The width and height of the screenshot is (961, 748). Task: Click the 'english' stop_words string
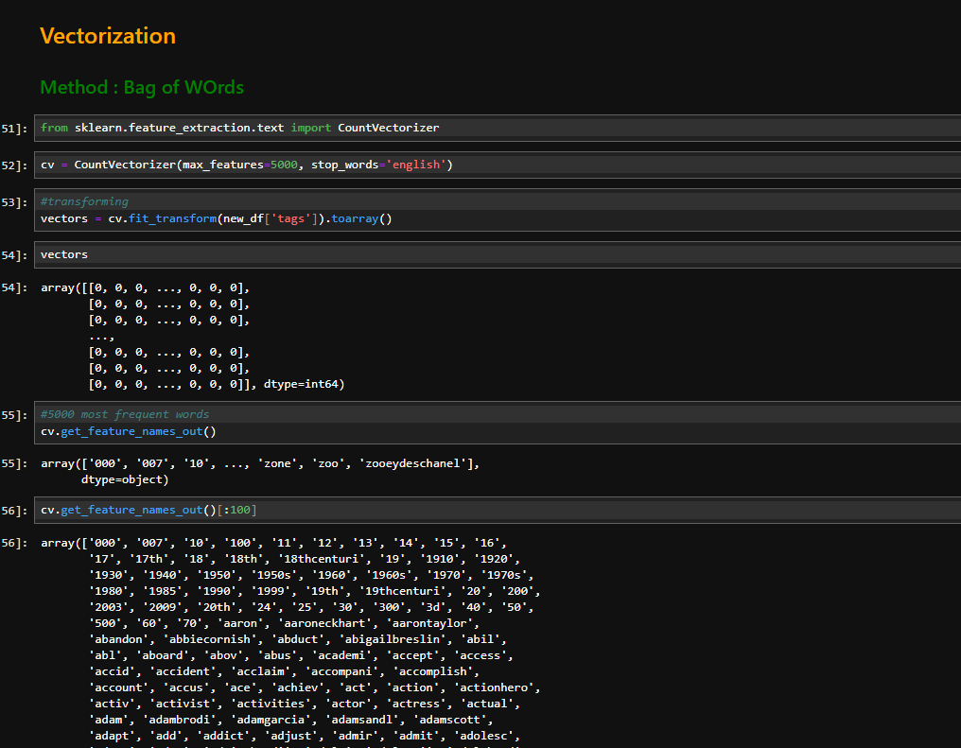point(415,165)
